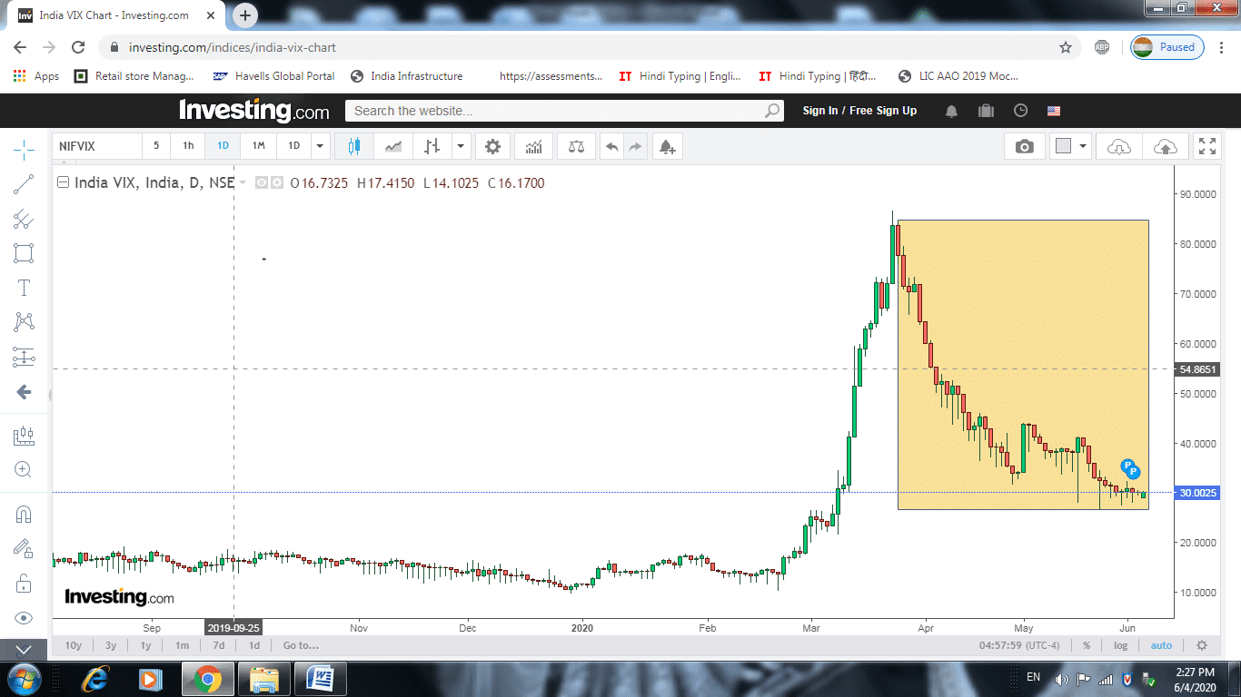Open Investing.com alerts bell in header

(952, 111)
